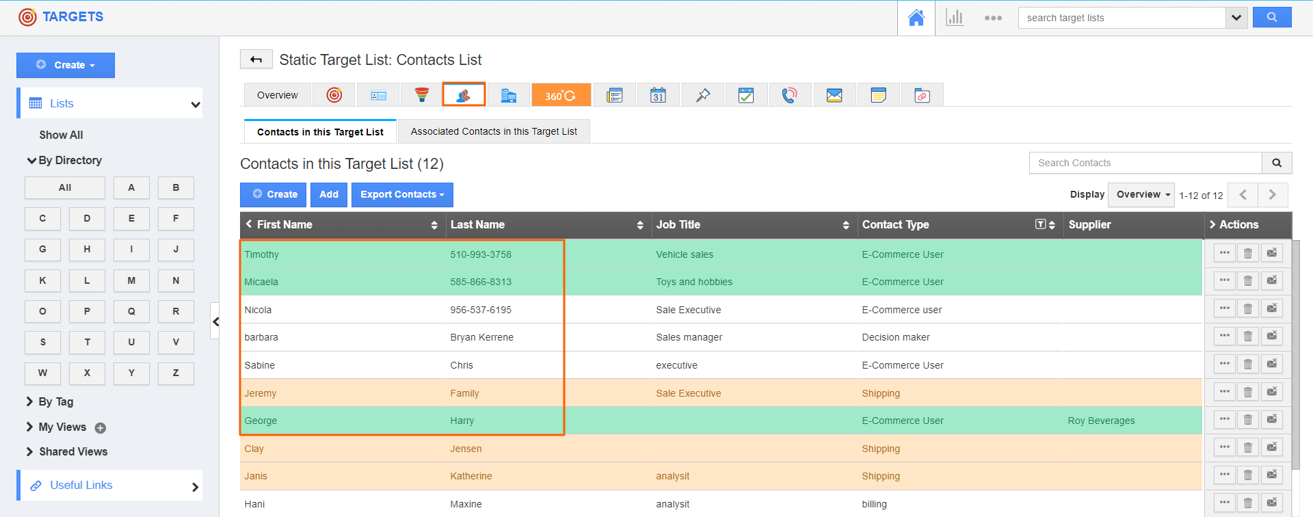Open the Display Overview dropdown
The width and height of the screenshot is (1313, 517).
point(1141,195)
